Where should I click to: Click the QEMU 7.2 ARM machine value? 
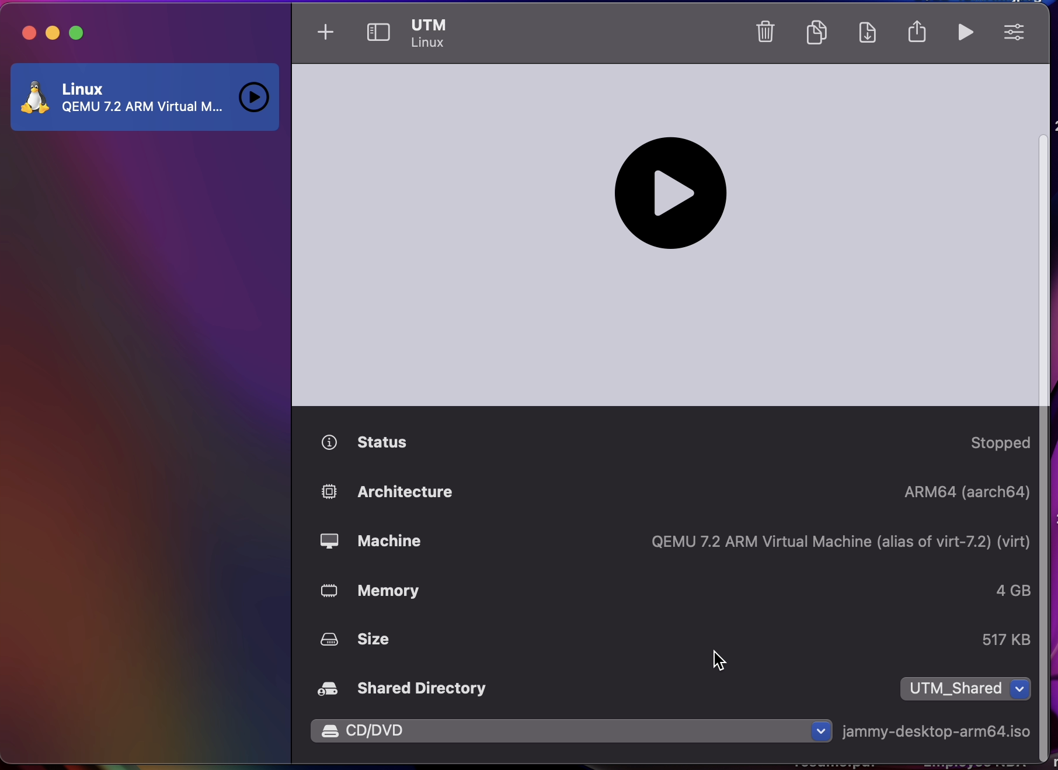(841, 542)
